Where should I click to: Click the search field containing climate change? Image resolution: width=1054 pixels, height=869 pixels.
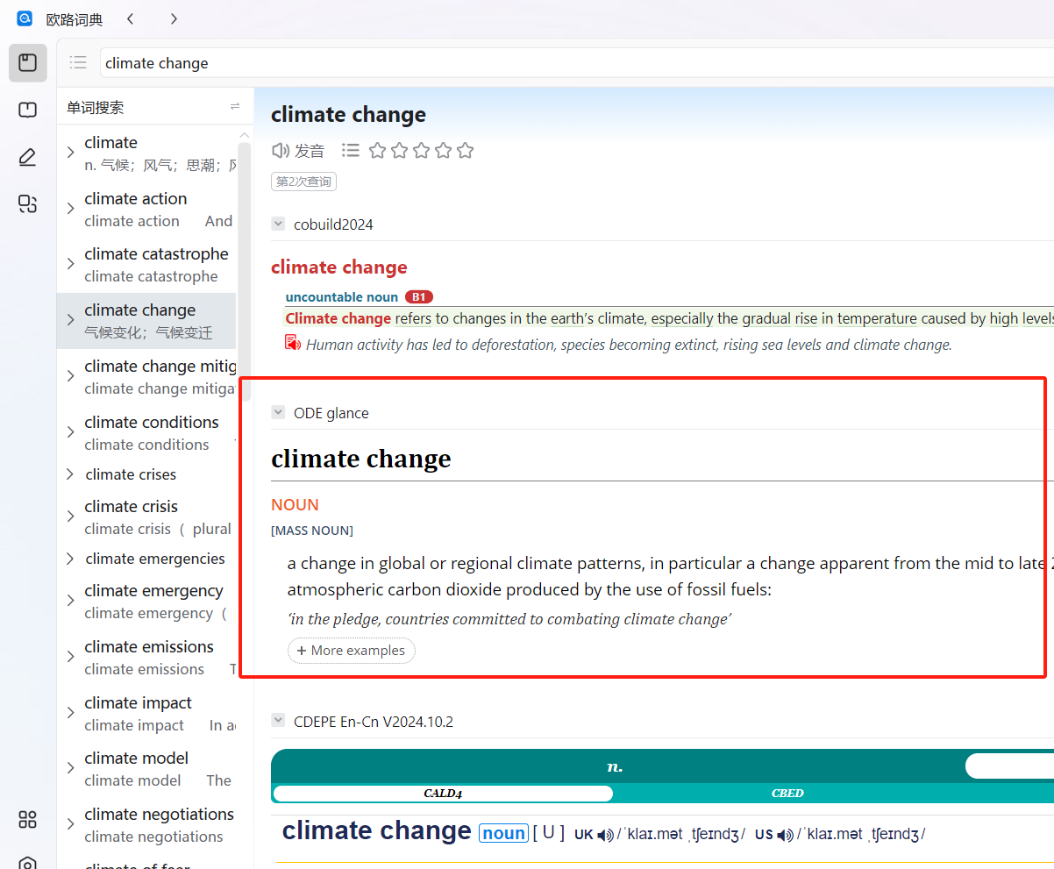[x=526, y=63]
